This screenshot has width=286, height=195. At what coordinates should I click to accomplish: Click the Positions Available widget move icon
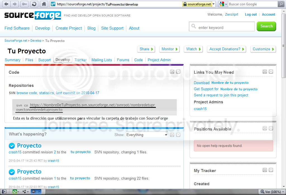click(x=265, y=129)
